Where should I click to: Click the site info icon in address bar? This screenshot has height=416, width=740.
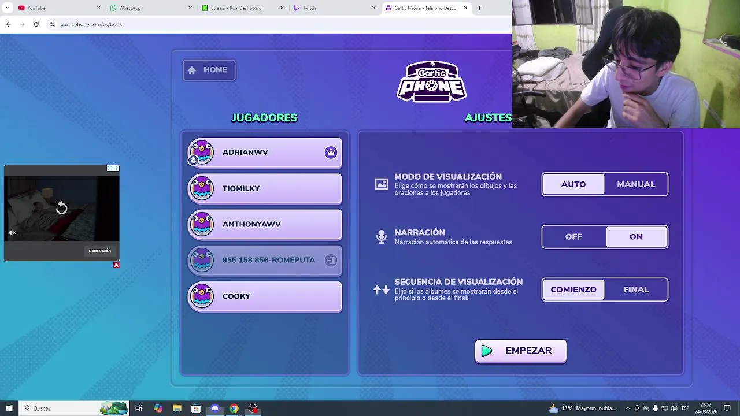pos(53,24)
